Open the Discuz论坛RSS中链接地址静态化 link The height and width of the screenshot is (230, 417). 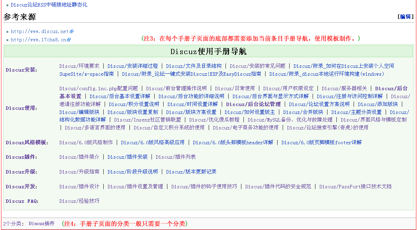pyautogui.click(x=49, y=5)
